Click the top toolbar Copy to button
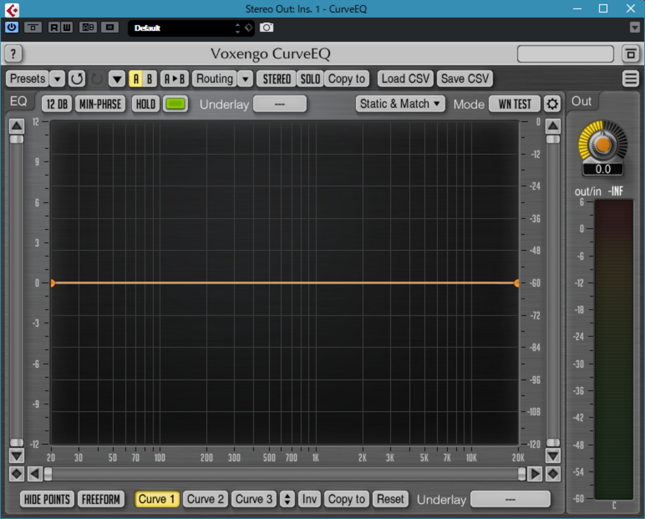The height and width of the screenshot is (519, 645). 346,79
